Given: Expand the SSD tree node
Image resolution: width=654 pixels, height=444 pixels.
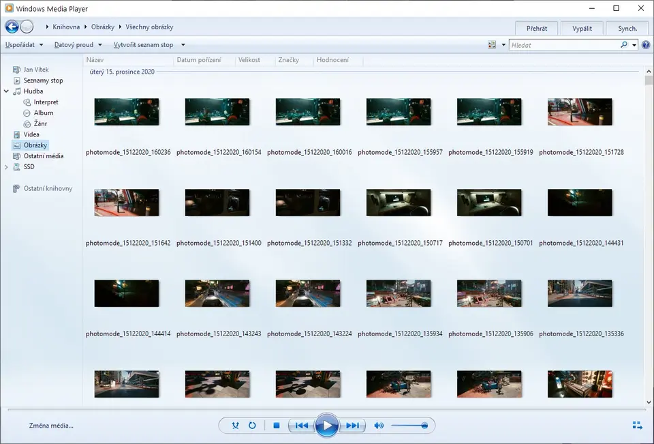Looking at the screenshot, I should coord(6,167).
